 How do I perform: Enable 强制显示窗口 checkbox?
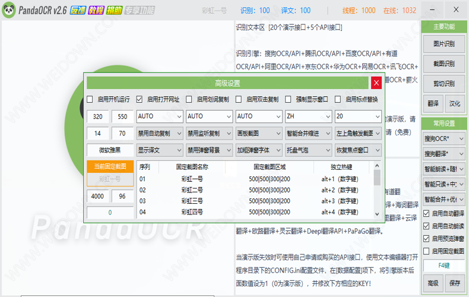pyautogui.click(x=289, y=99)
